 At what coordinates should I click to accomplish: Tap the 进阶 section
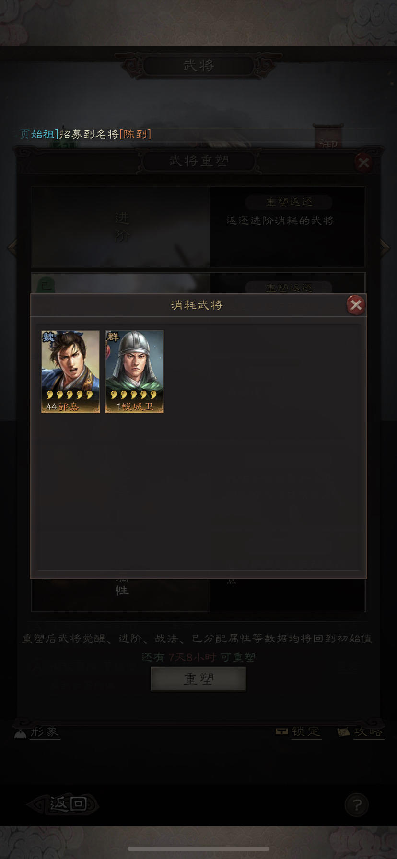point(121,227)
